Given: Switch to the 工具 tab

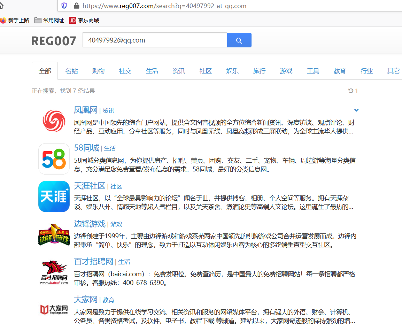Looking at the screenshot, I should 313,71.
